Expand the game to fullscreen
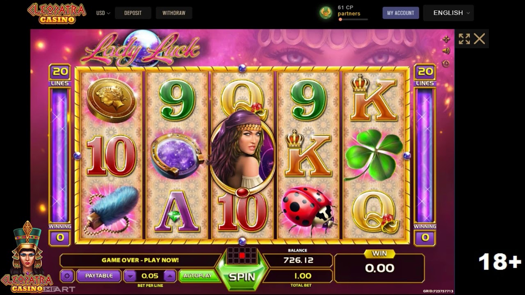Screen dimensions: 525x295 coord(464,39)
